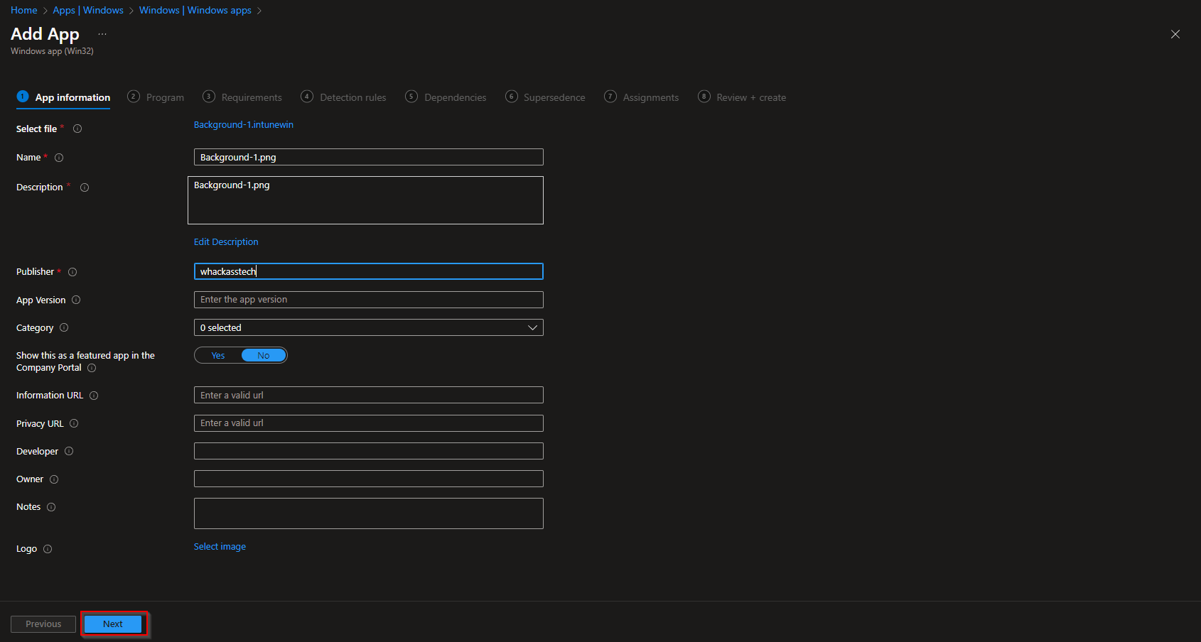The image size is (1201, 642).
Task: Click the info icon next to Logo
Action: (48, 548)
